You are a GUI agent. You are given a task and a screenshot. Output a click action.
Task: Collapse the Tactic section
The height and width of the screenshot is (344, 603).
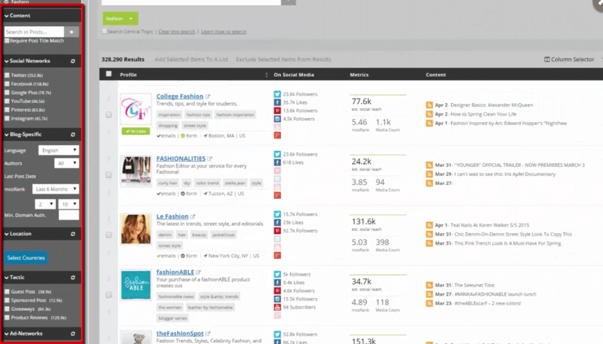click(x=7, y=278)
